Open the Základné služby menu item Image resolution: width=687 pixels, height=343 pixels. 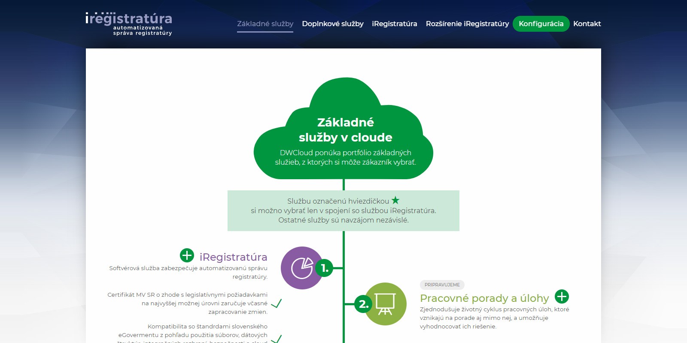click(265, 24)
